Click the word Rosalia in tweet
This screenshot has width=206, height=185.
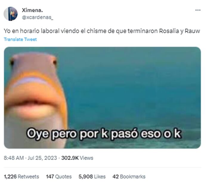point(169,31)
